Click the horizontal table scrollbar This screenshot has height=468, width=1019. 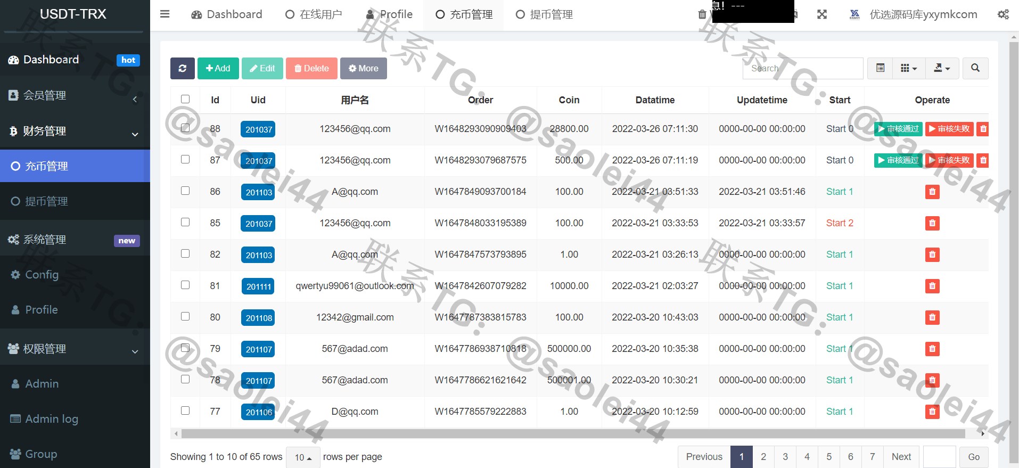(573, 433)
